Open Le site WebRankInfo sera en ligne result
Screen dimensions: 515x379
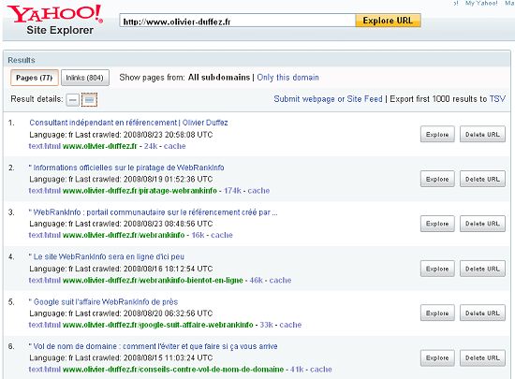[x=107, y=257]
